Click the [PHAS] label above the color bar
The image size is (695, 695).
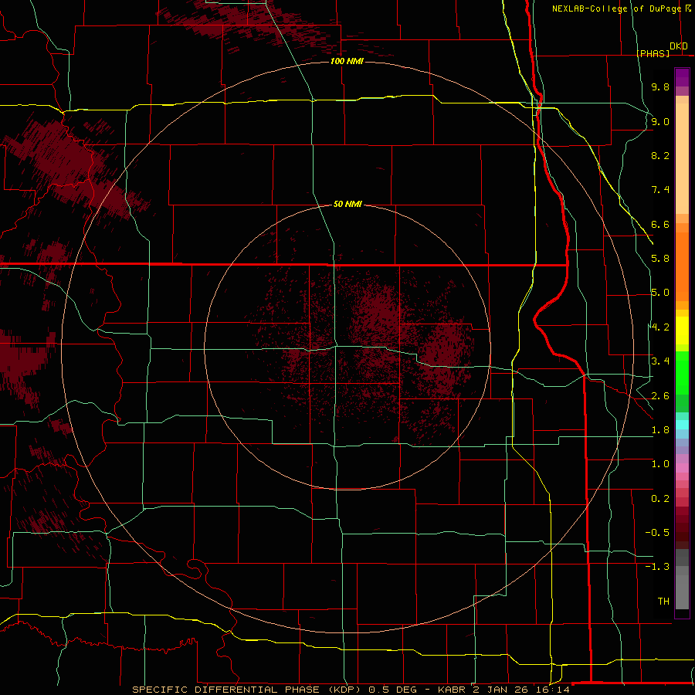click(x=653, y=53)
